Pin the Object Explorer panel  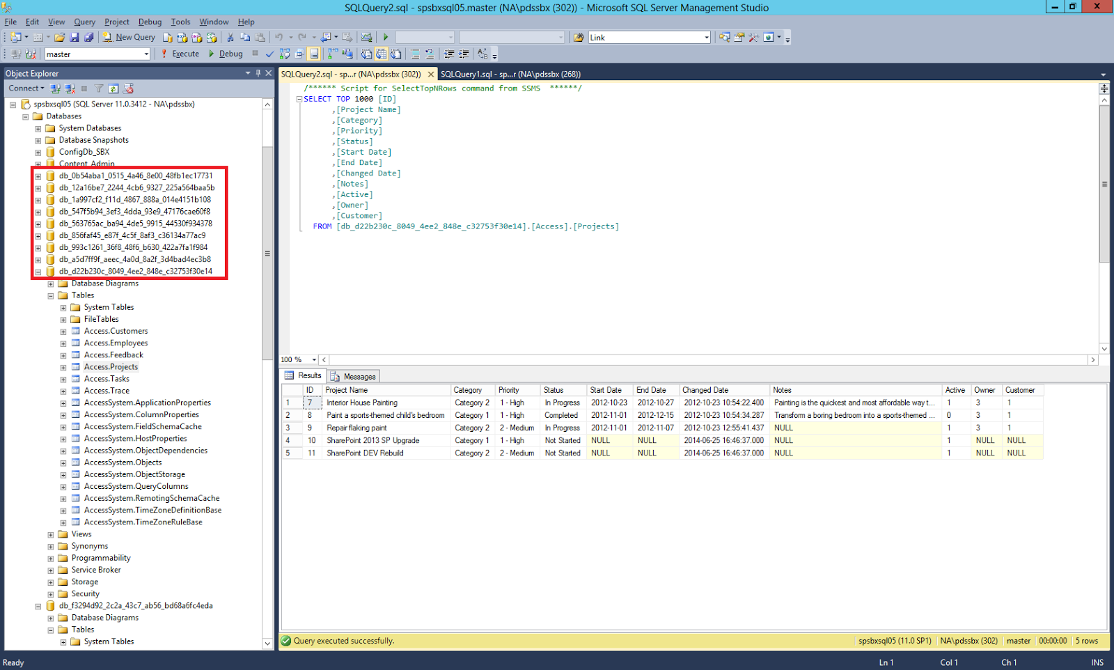click(x=258, y=73)
